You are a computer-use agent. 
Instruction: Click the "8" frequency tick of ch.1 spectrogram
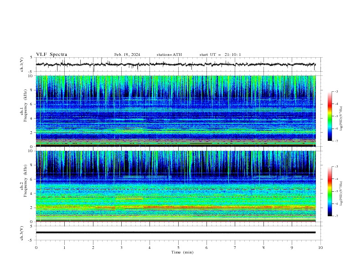click(x=32, y=90)
